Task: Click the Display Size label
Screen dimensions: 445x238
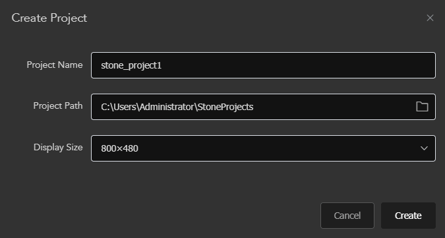Action: (58, 148)
